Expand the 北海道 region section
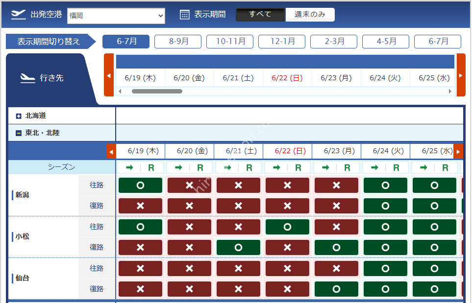This screenshot has height=303, width=472. (19, 116)
